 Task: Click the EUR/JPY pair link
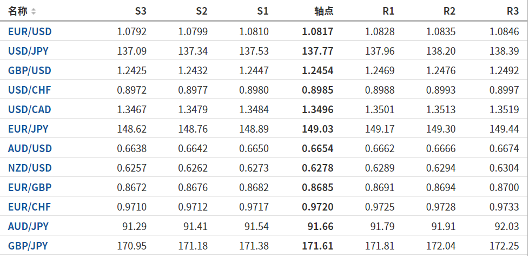(28, 129)
